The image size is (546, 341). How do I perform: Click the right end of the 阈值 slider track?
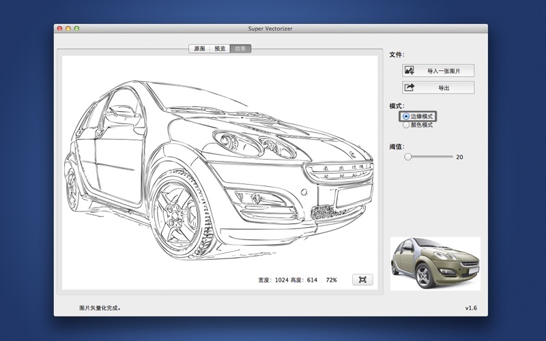(452, 157)
